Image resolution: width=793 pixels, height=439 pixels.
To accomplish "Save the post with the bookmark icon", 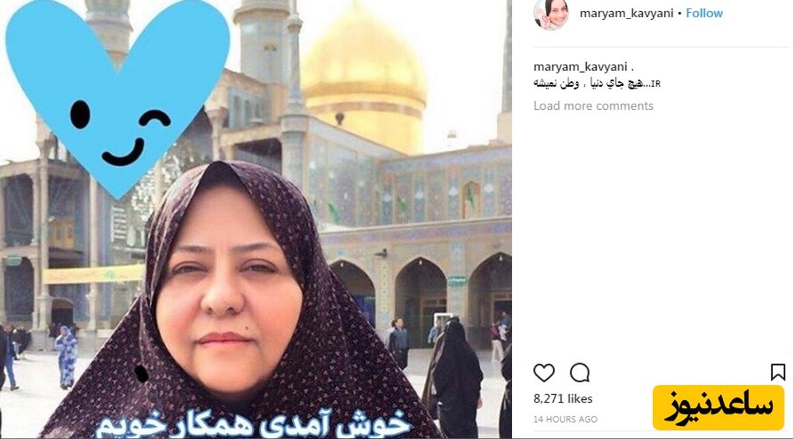I will 778,373.
